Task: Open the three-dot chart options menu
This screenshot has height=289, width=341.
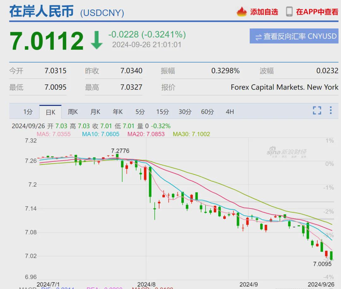Action: point(331,110)
